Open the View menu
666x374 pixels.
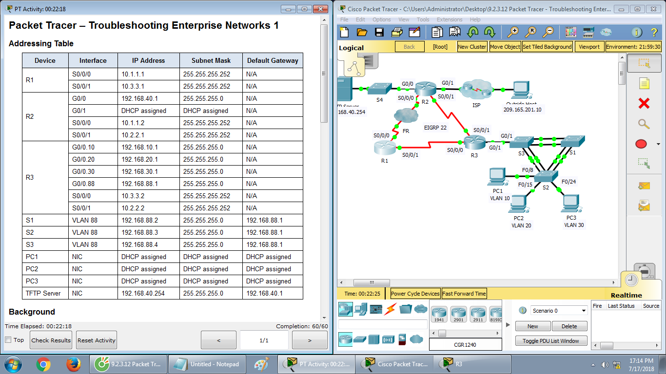(x=404, y=19)
